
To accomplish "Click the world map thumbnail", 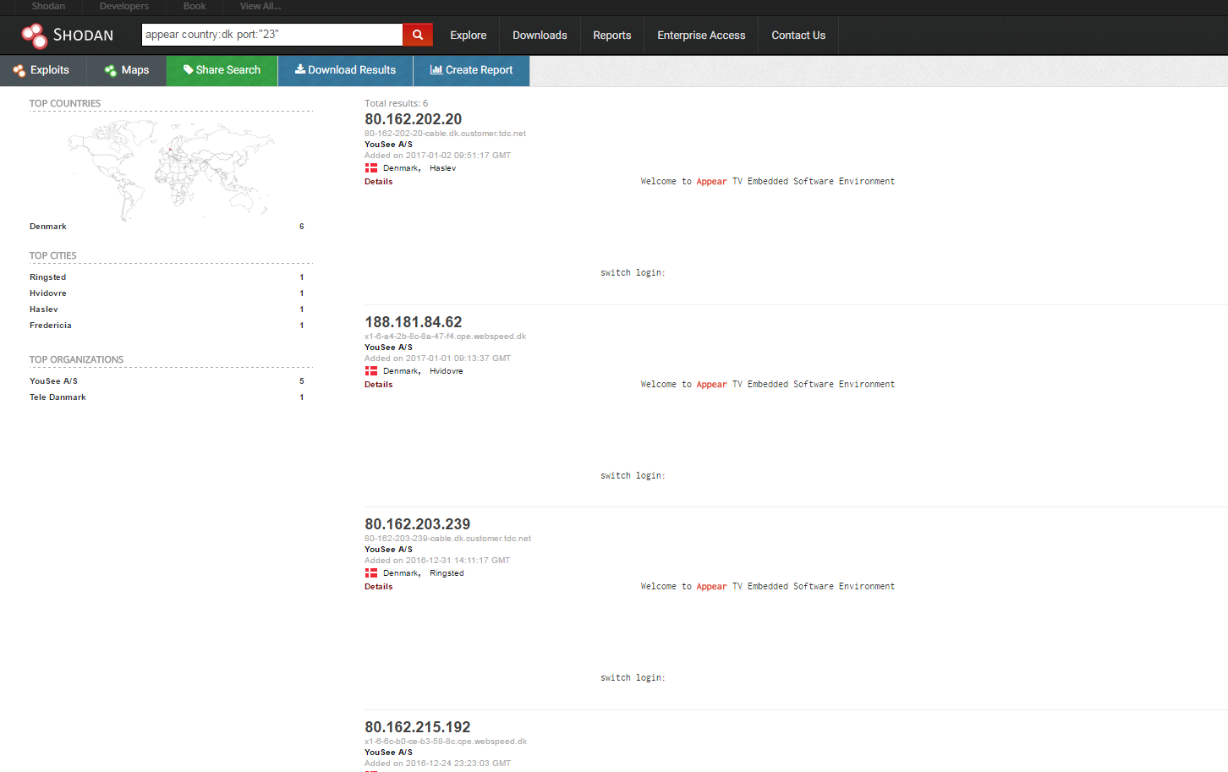I will click(171, 169).
